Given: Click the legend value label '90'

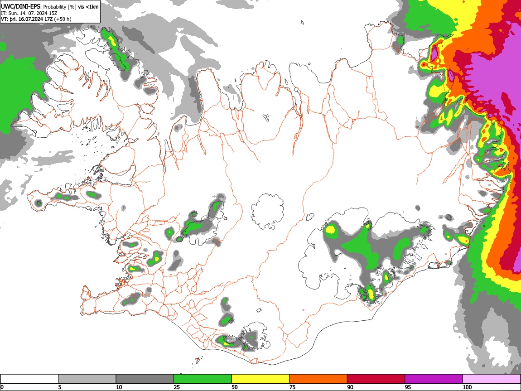Looking at the screenshot, I should (350, 387).
